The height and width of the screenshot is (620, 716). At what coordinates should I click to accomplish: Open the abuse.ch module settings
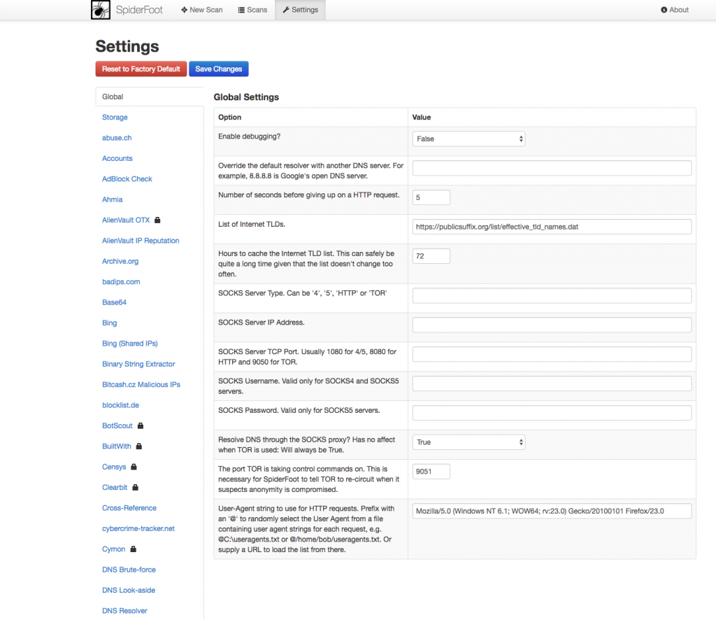coord(117,138)
